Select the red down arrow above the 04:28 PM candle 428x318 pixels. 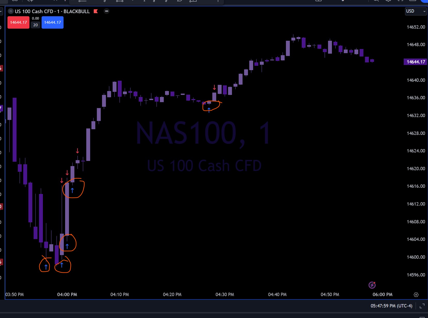click(214, 87)
